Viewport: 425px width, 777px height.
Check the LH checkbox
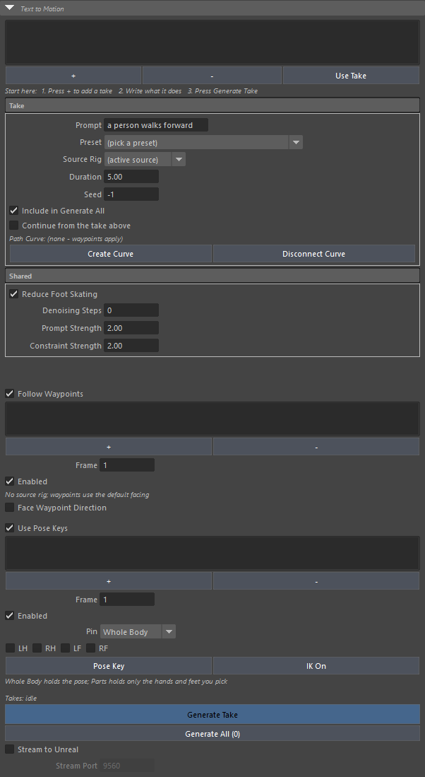pyautogui.click(x=10, y=648)
